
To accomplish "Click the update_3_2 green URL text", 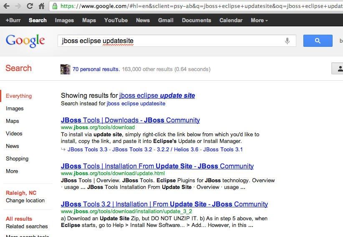I will pyautogui.click(x=126, y=212).
